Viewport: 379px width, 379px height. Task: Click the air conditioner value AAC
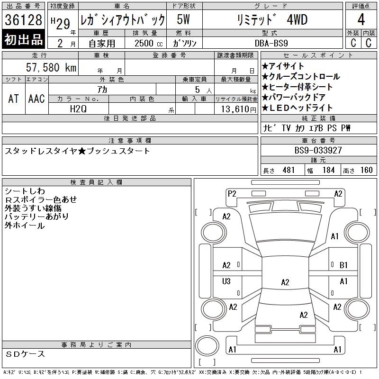pyautogui.click(x=36, y=99)
